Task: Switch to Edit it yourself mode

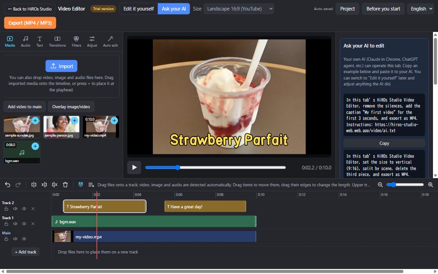Action: click(139, 9)
